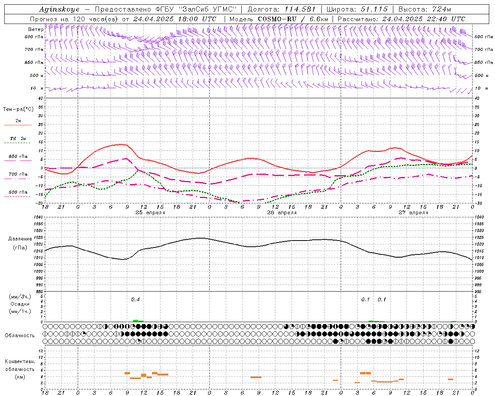Click the "0.4" precipitation amount value
Viewport: 495px width, 396px height.
click(135, 299)
